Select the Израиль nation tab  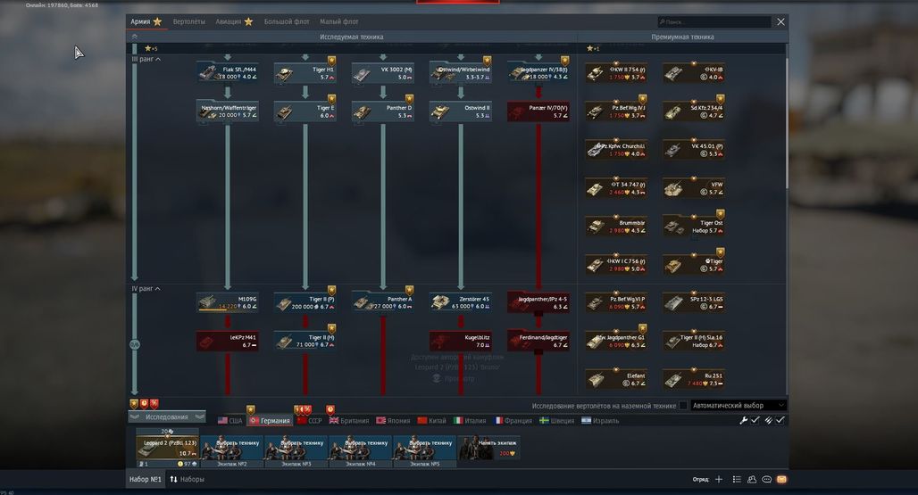tap(600, 421)
